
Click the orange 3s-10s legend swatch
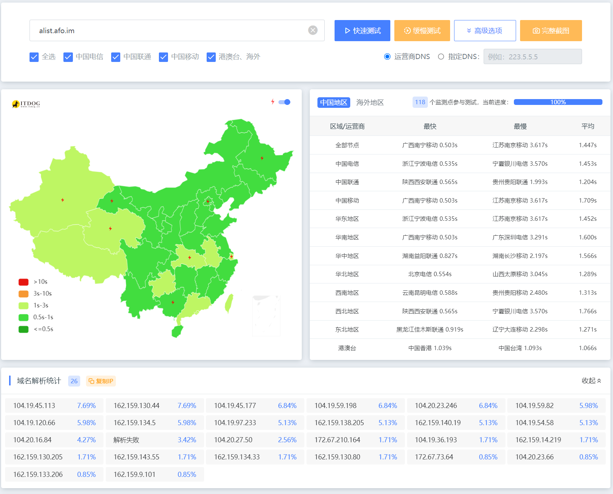click(x=24, y=294)
